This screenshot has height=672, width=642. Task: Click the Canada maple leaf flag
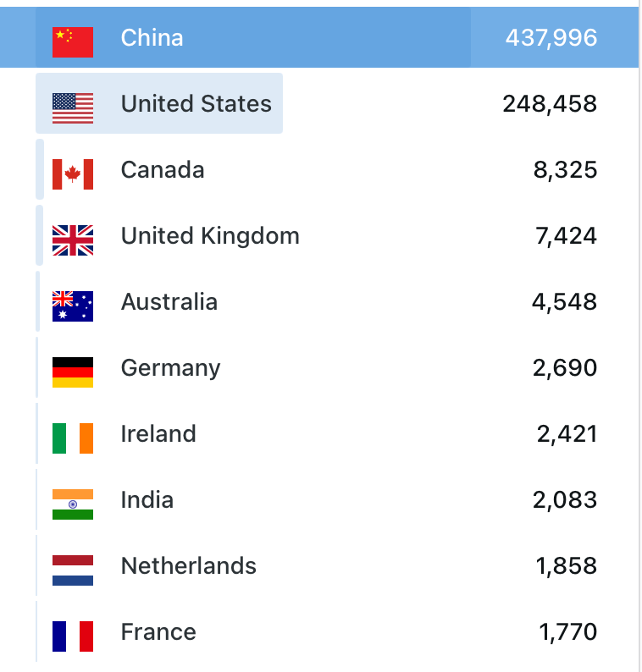[73, 171]
